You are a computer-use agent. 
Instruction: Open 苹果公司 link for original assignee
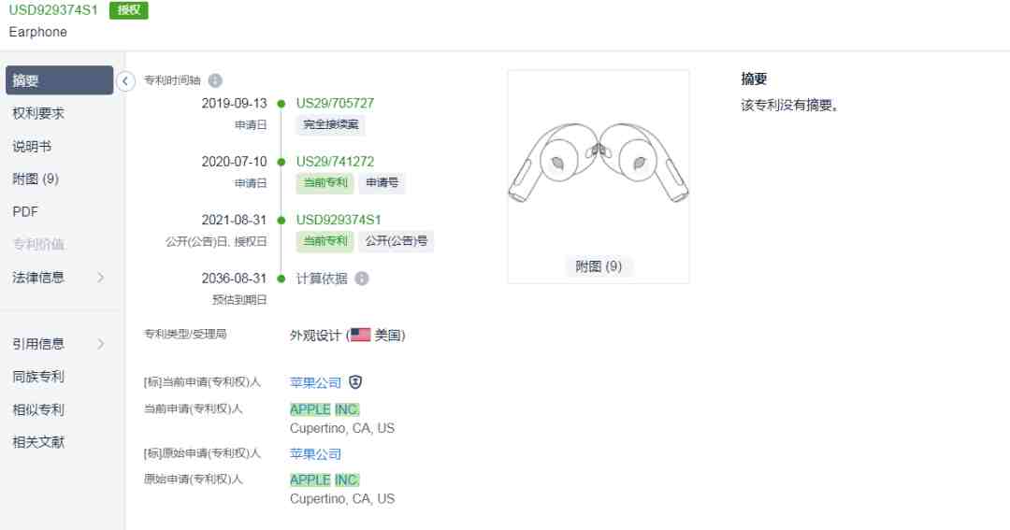tap(316, 454)
